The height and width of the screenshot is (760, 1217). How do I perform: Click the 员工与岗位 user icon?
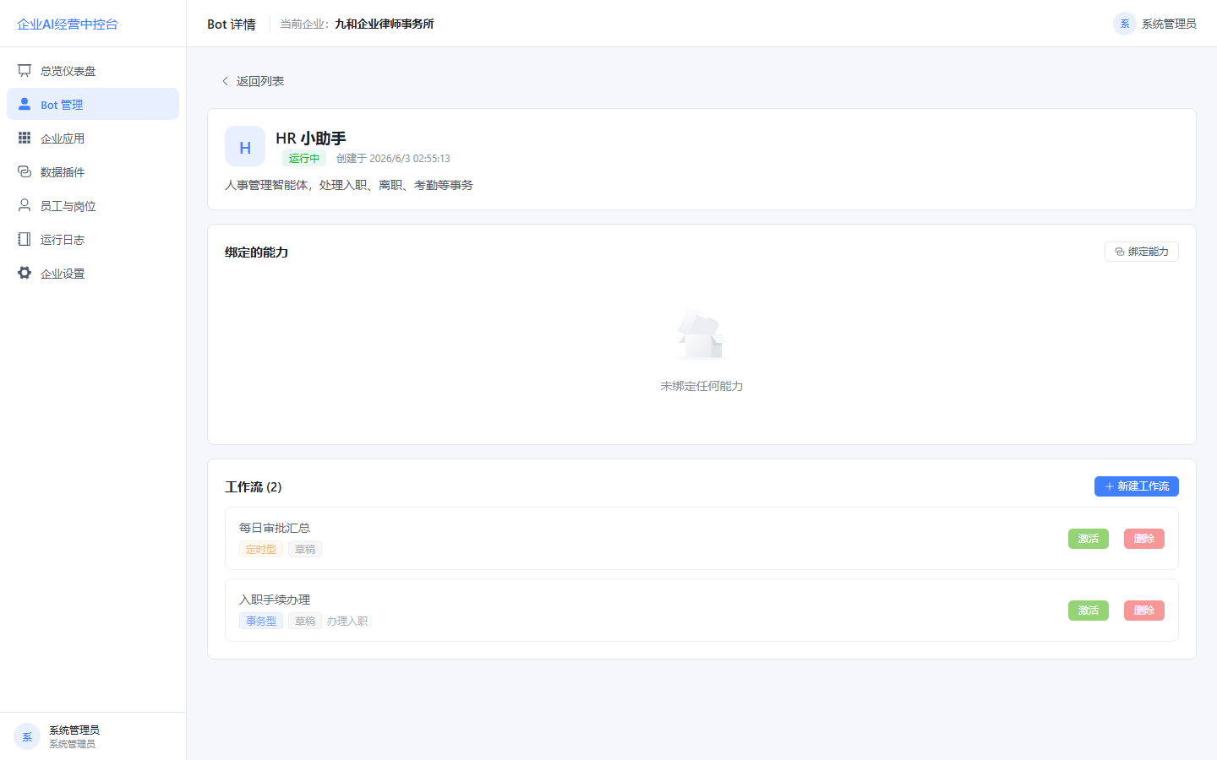tap(25, 205)
